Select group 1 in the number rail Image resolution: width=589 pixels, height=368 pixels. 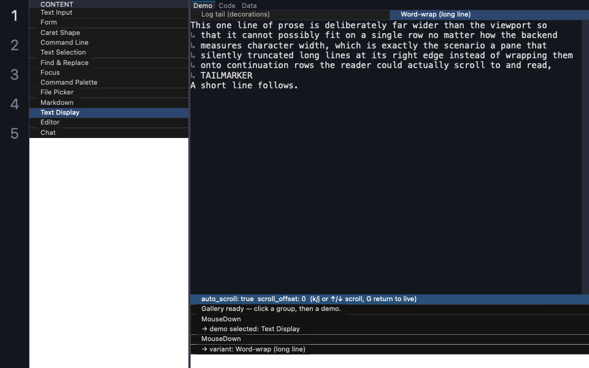[x=15, y=16]
